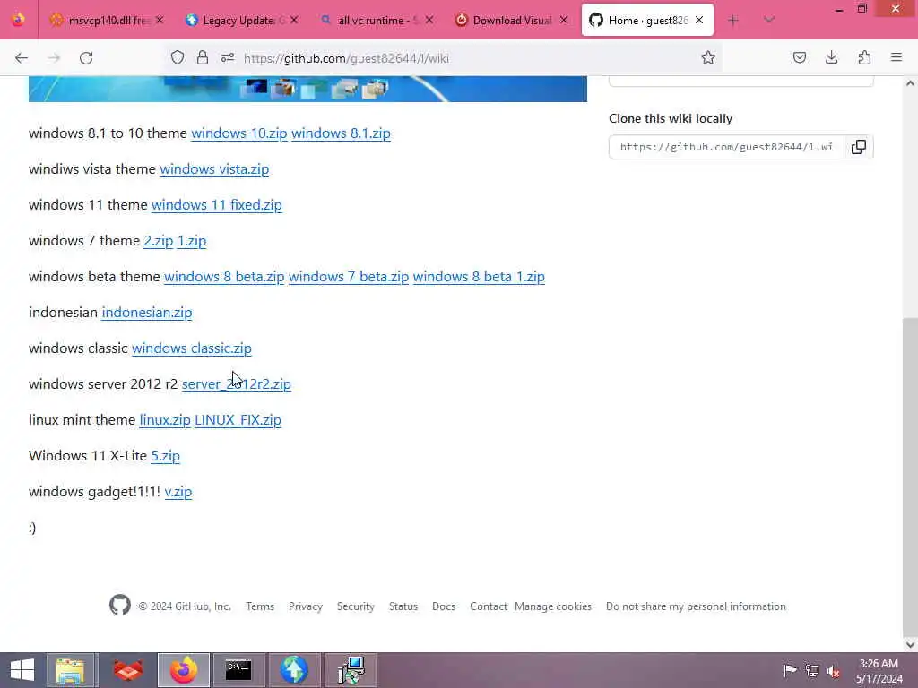
Task: Download linux.zip theme
Action: 165,419
